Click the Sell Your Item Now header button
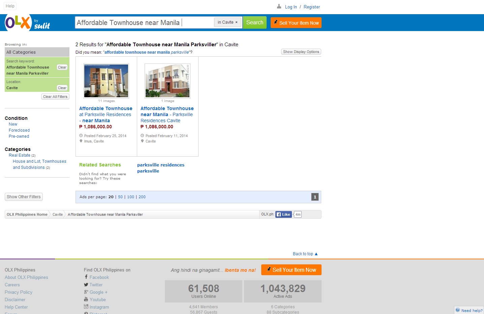Viewport: 484px width, 314px height. coord(296,23)
